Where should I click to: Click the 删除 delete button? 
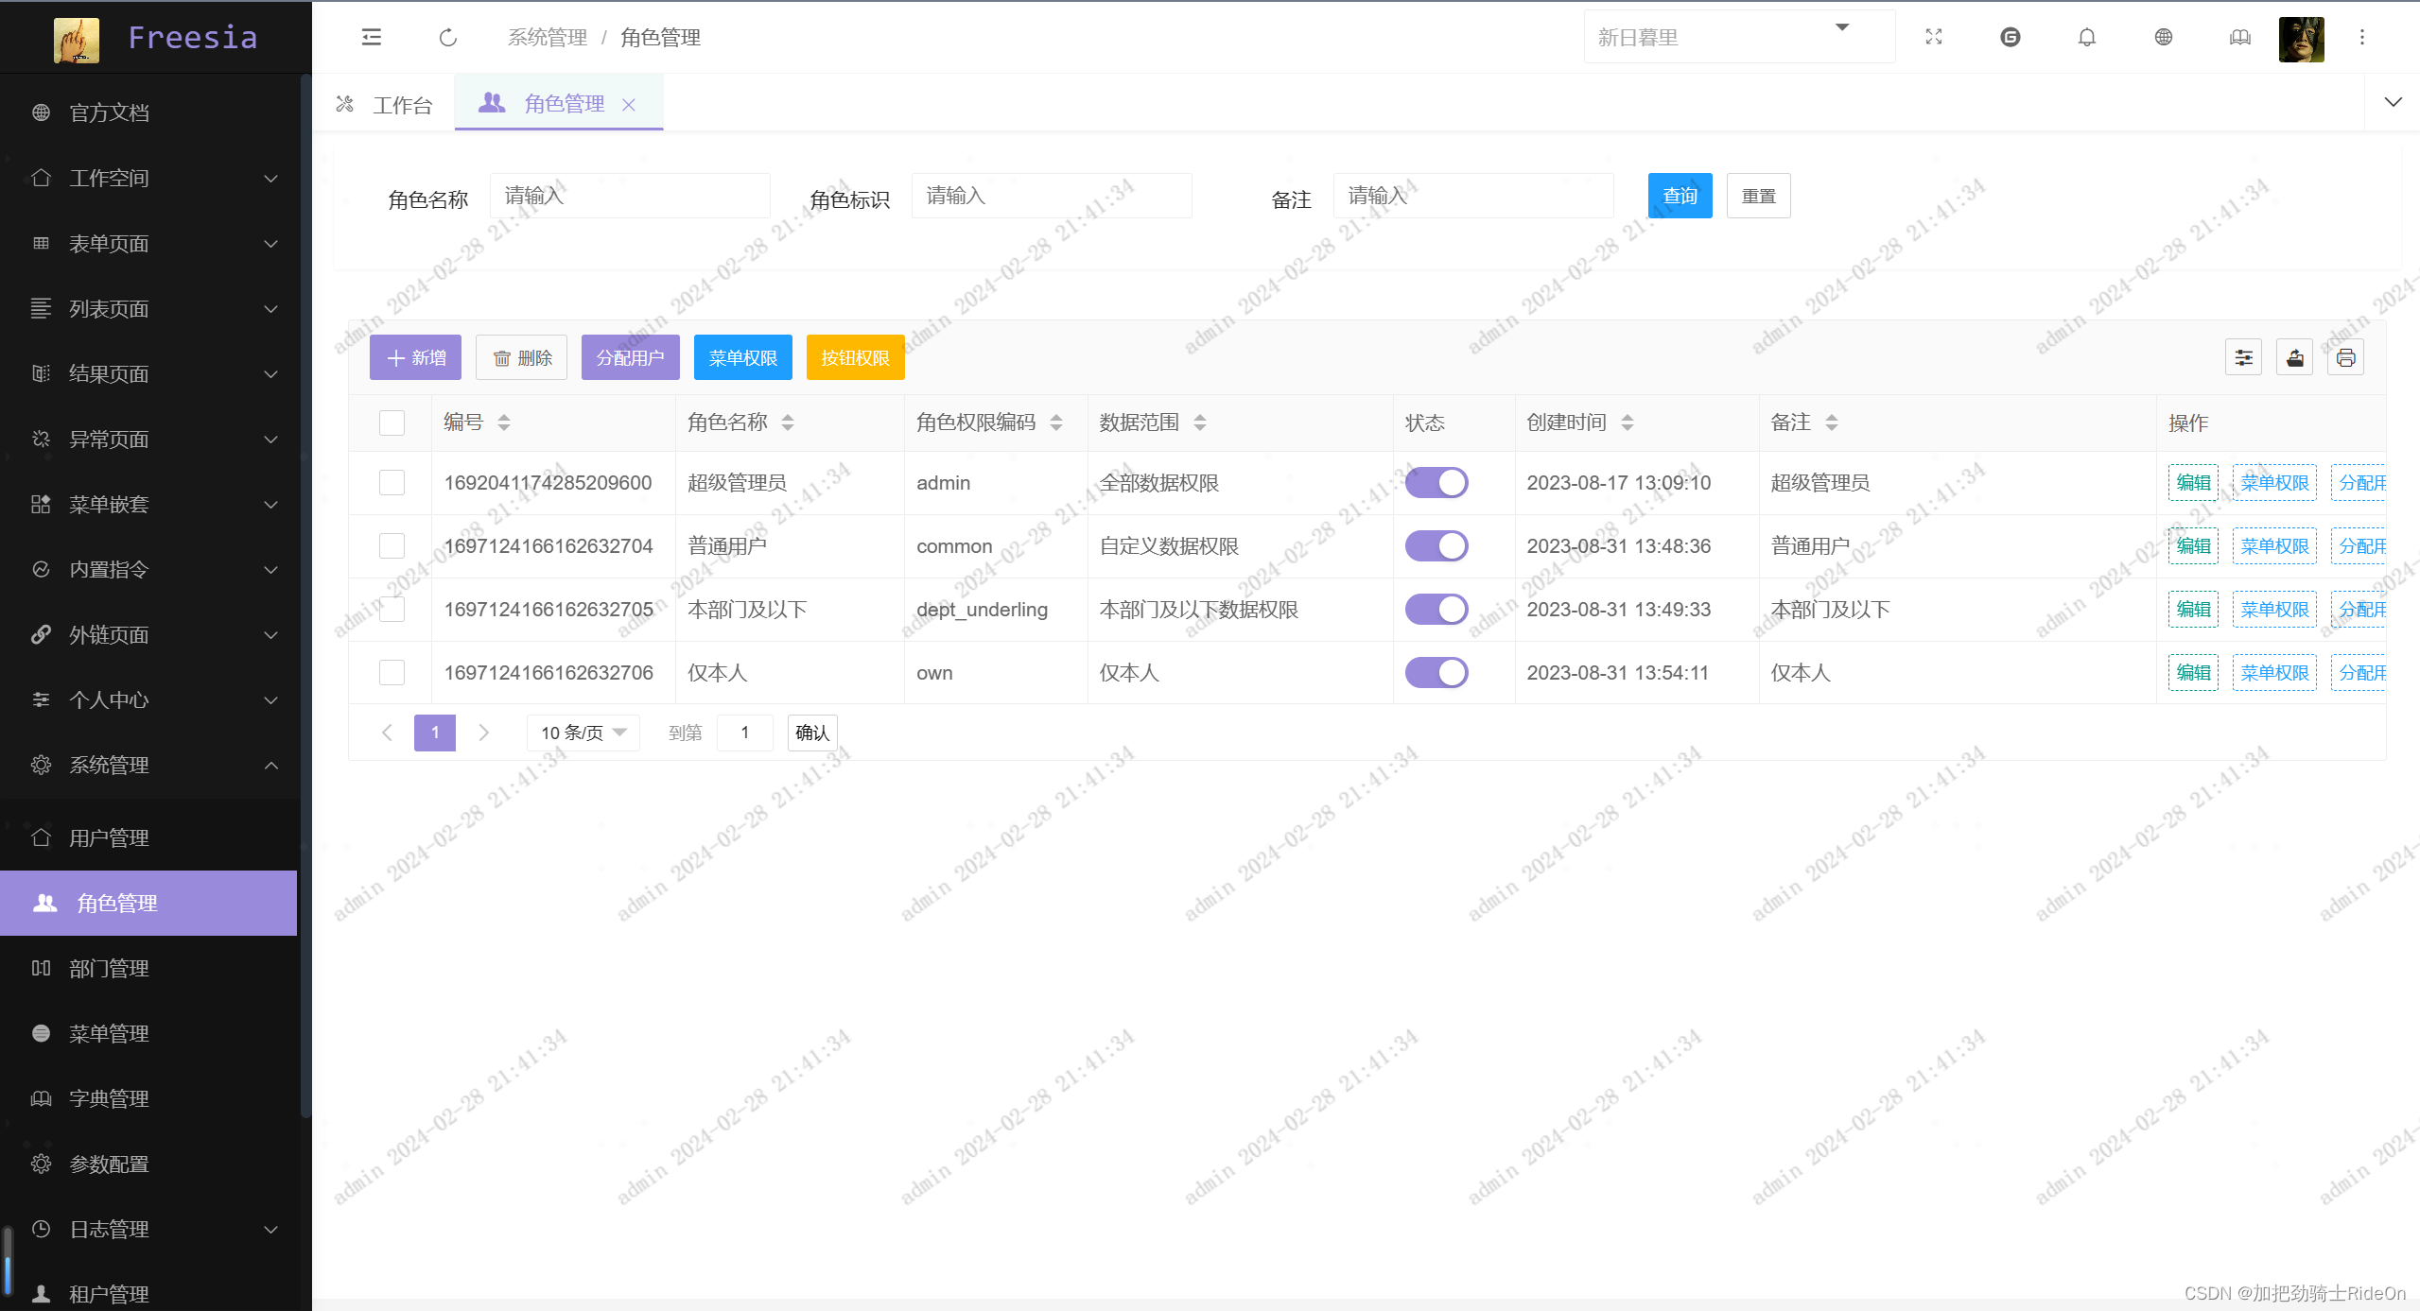(521, 357)
